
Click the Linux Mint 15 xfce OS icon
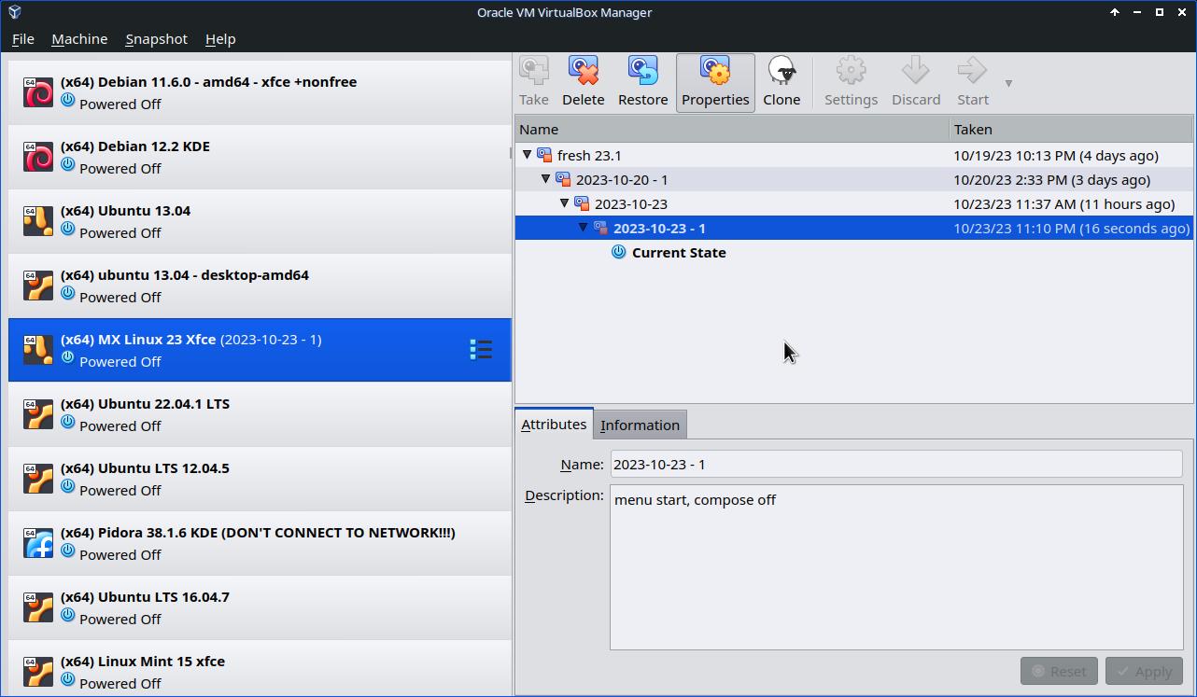pyautogui.click(x=38, y=672)
